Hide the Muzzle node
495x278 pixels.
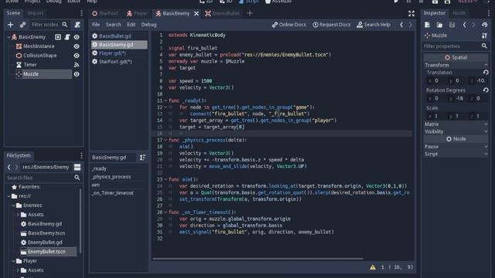point(77,74)
